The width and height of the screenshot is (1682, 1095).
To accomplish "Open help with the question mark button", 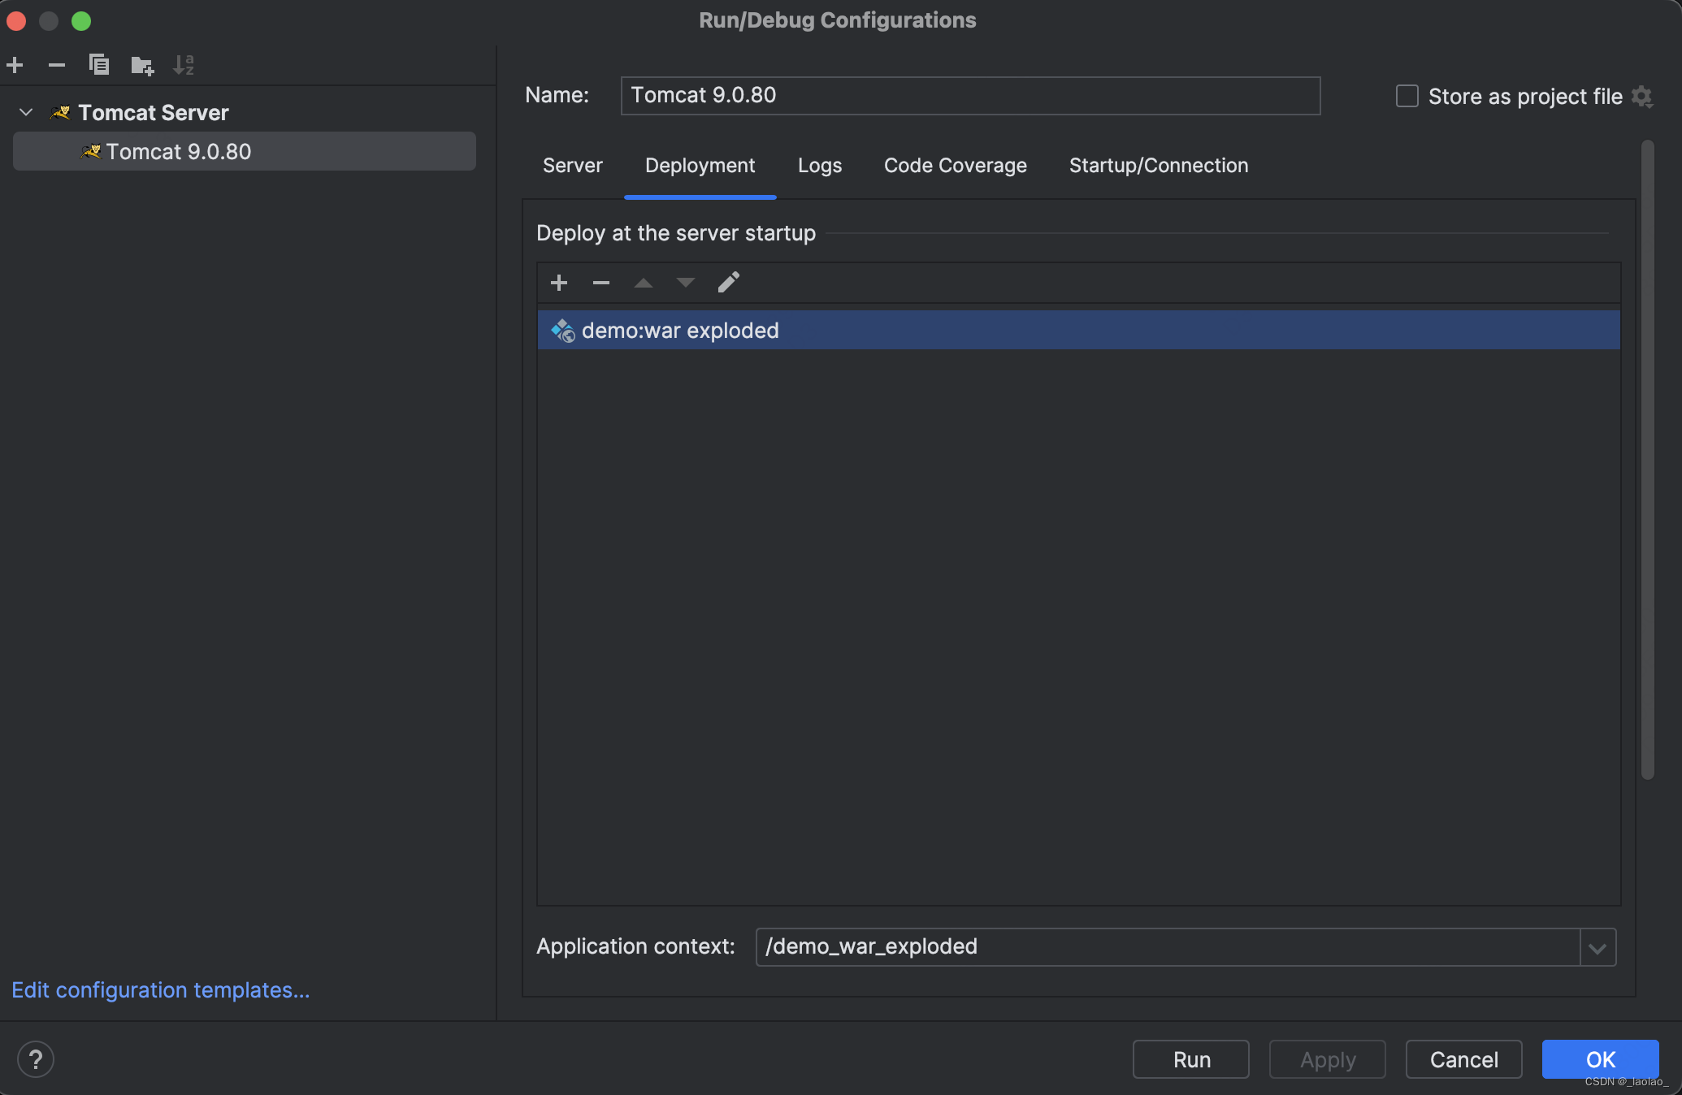I will (x=36, y=1059).
